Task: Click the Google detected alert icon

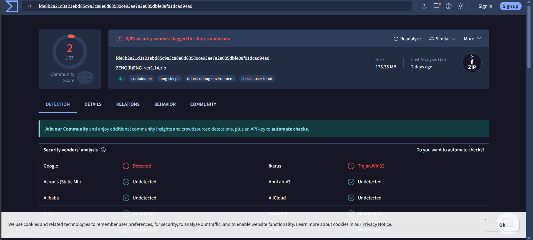Action: [126, 166]
